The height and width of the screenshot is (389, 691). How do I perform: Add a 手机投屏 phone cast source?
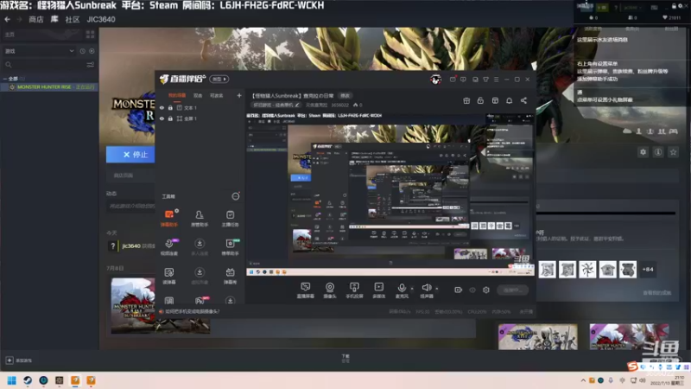point(354,290)
